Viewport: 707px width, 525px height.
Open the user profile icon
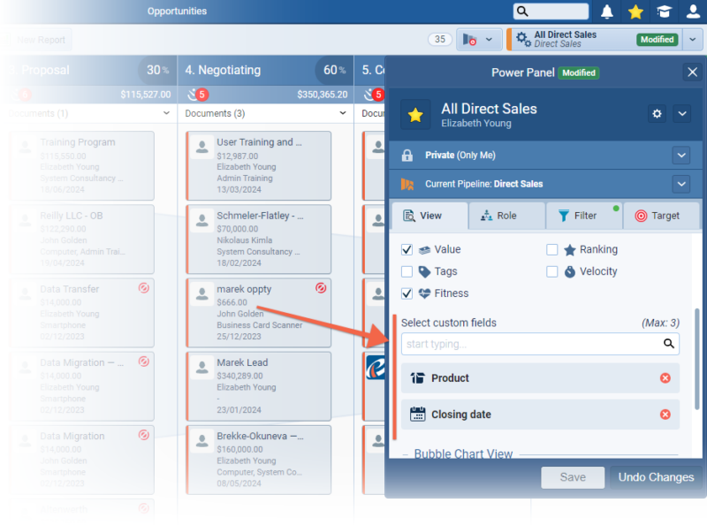coord(692,11)
